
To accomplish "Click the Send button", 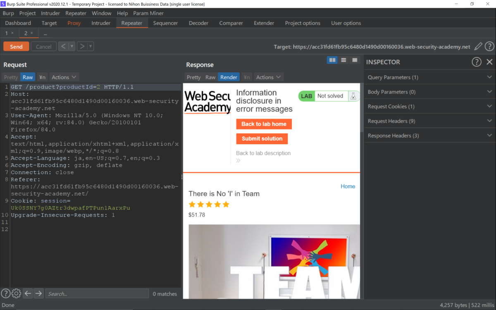I will pyautogui.click(x=16, y=47).
